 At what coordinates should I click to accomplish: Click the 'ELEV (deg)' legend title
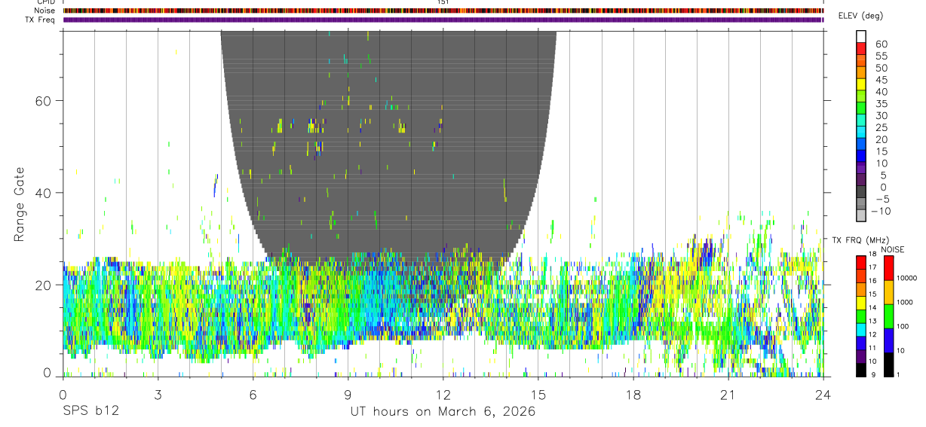coord(860,16)
